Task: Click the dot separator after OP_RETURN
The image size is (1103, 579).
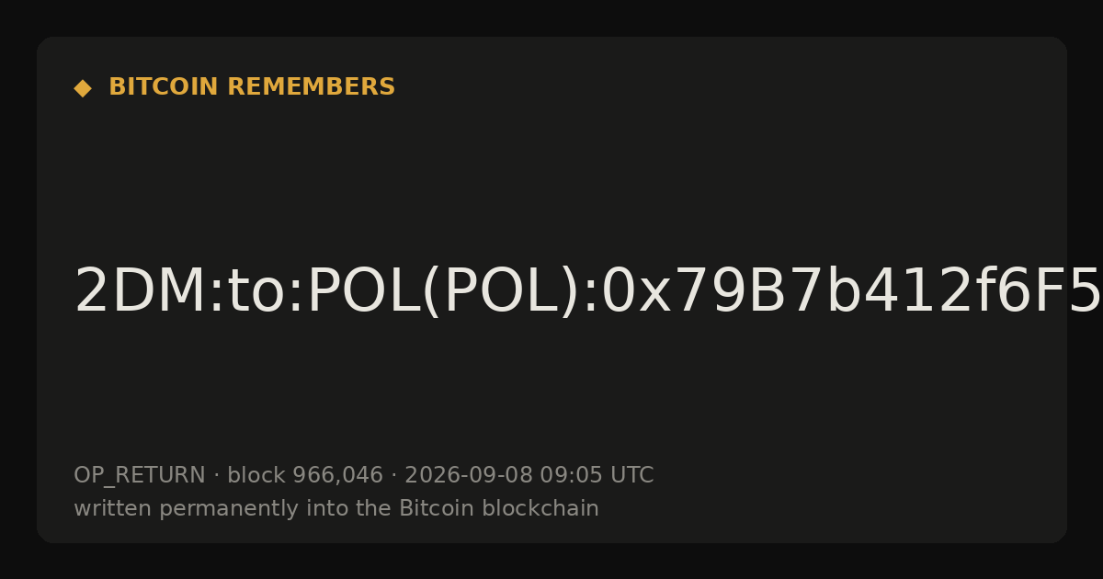Action: (x=216, y=476)
